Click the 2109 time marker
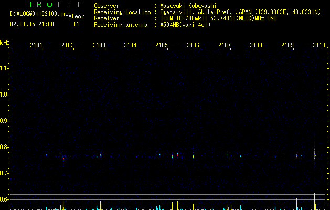The height and width of the screenshot is (210, 330). point(288,45)
